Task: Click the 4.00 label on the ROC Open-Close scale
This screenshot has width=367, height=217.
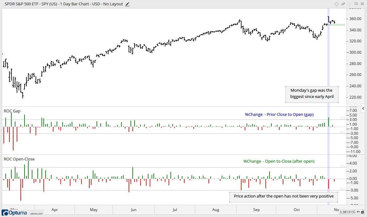Action: point(353,163)
